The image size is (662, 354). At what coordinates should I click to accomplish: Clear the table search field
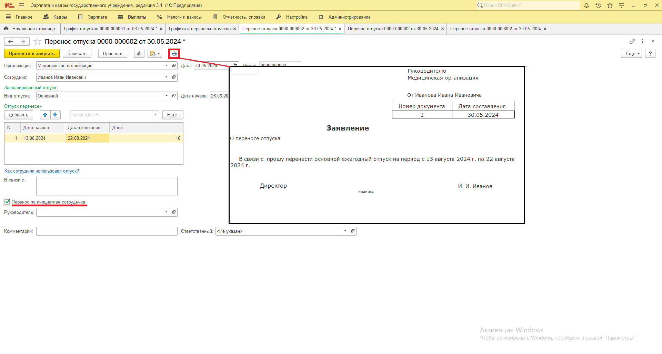coord(155,115)
